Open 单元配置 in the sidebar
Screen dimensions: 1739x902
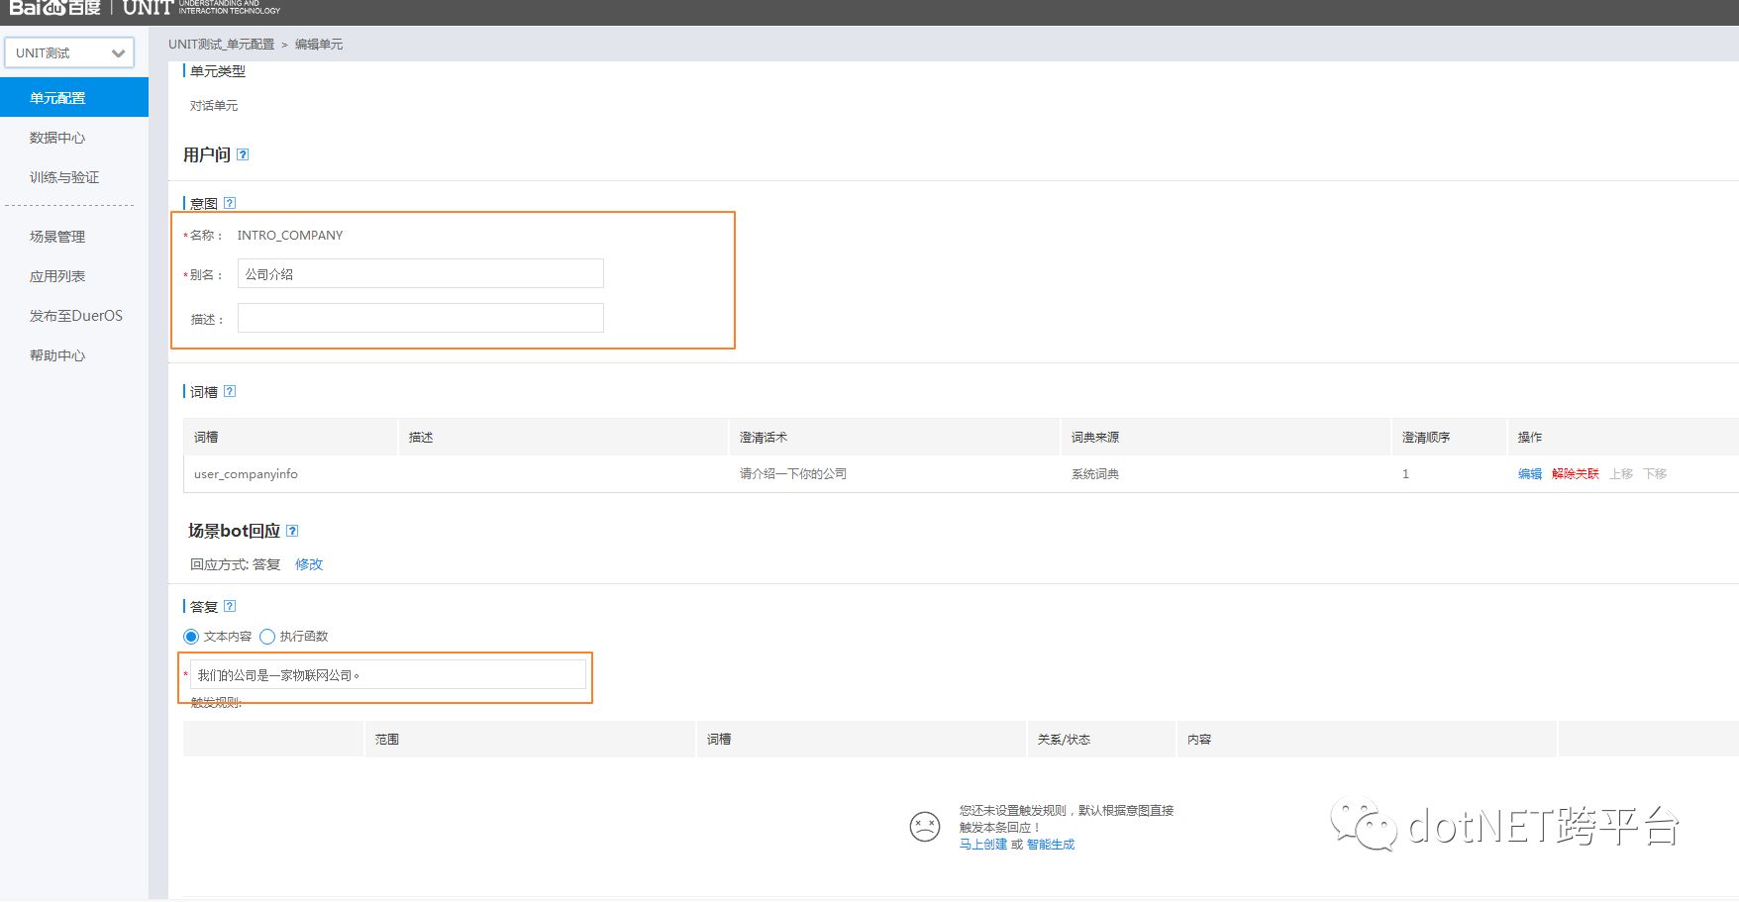[74, 98]
